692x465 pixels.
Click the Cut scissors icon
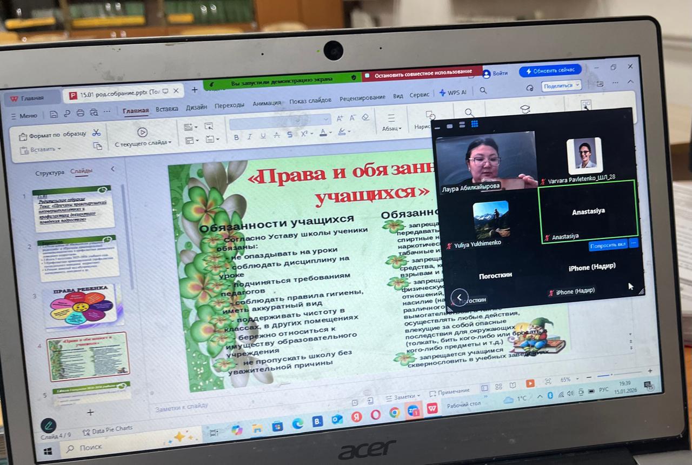point(96,132)
